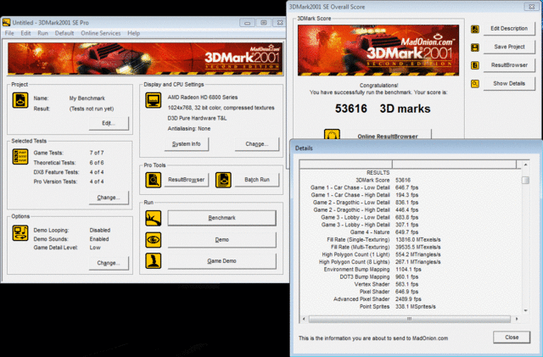Click the Options demo settings icon
Viewport: 543px width, 357px height.
pos(20,232)
